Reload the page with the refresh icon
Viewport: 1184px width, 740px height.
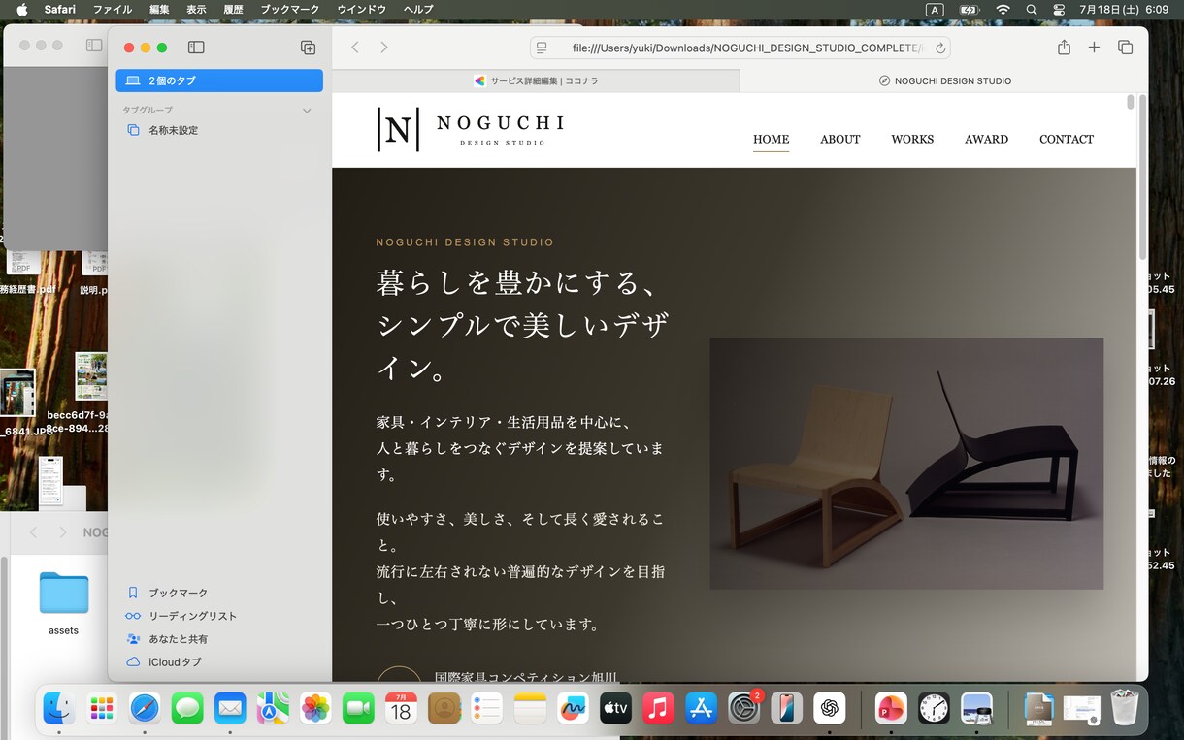[939, 48]
